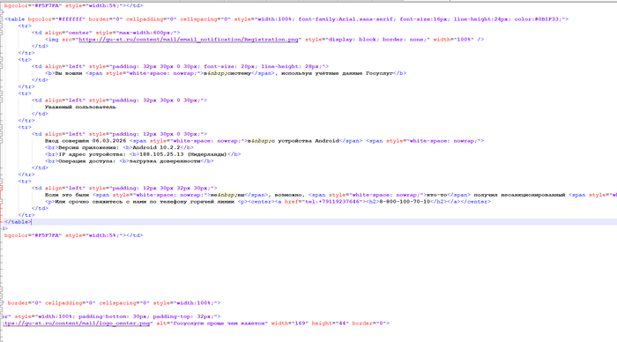Click the bold text "Вы вошли"

click(x=69, y=73)
